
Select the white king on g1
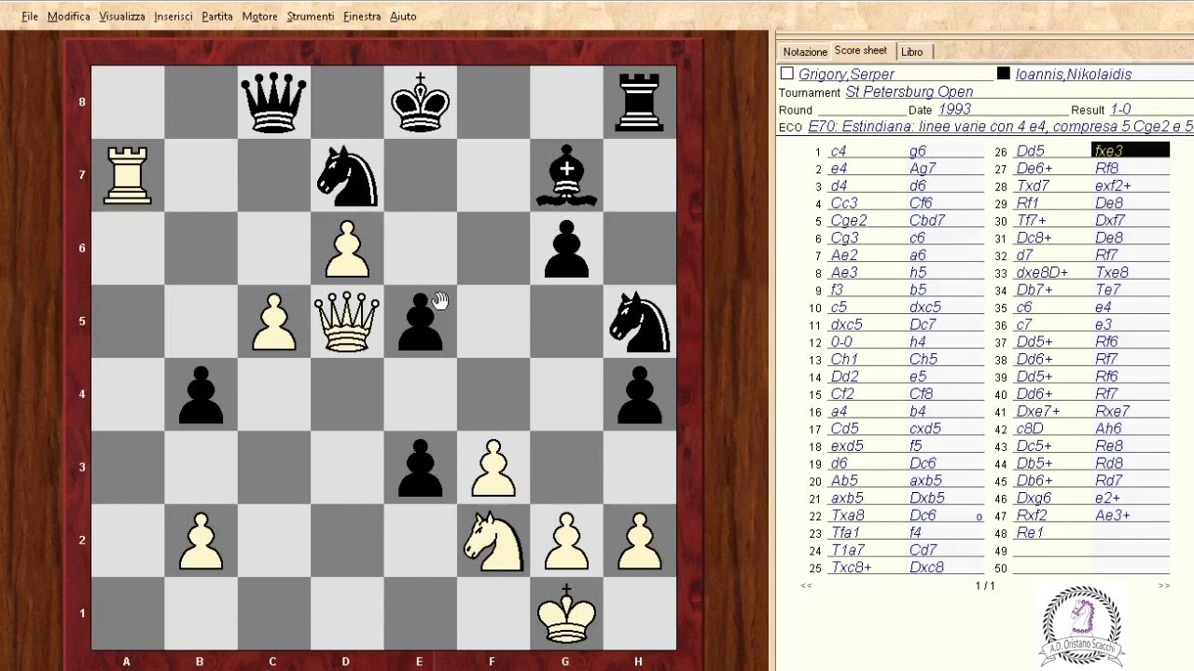coord(566,614)
